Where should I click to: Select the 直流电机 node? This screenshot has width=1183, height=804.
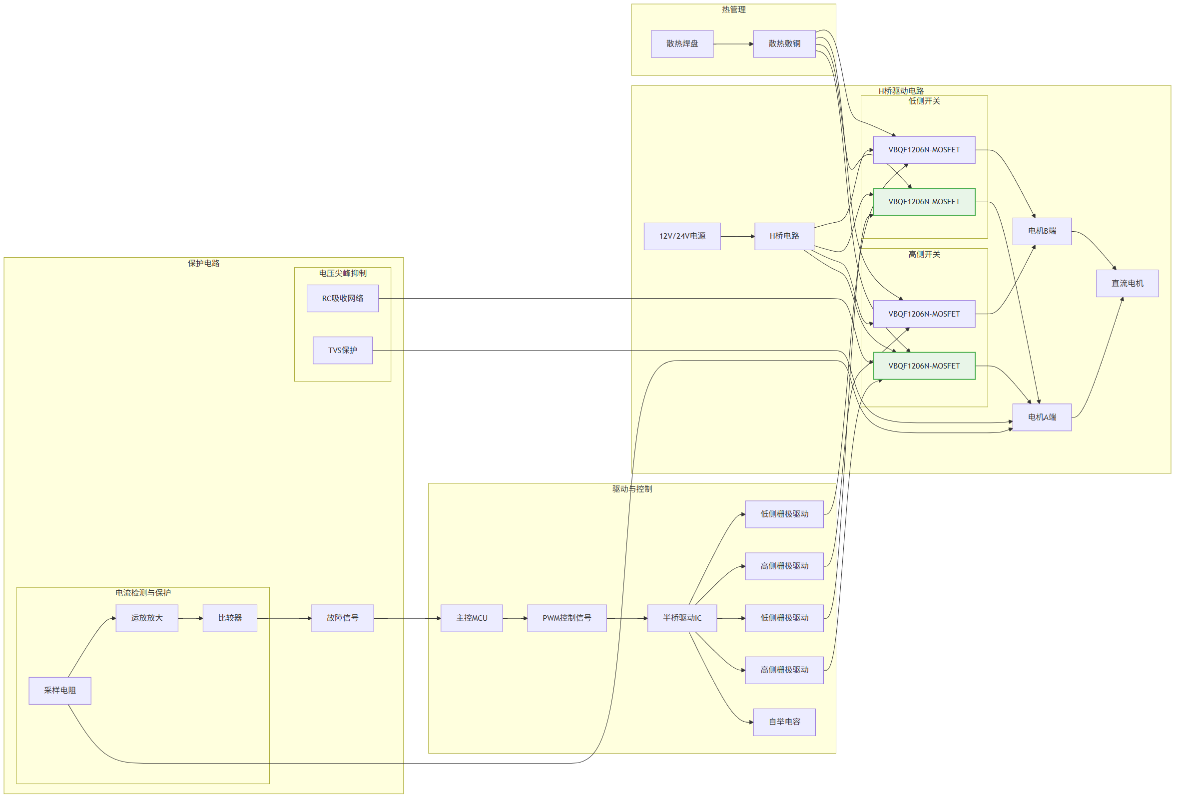pos(1128,284)
